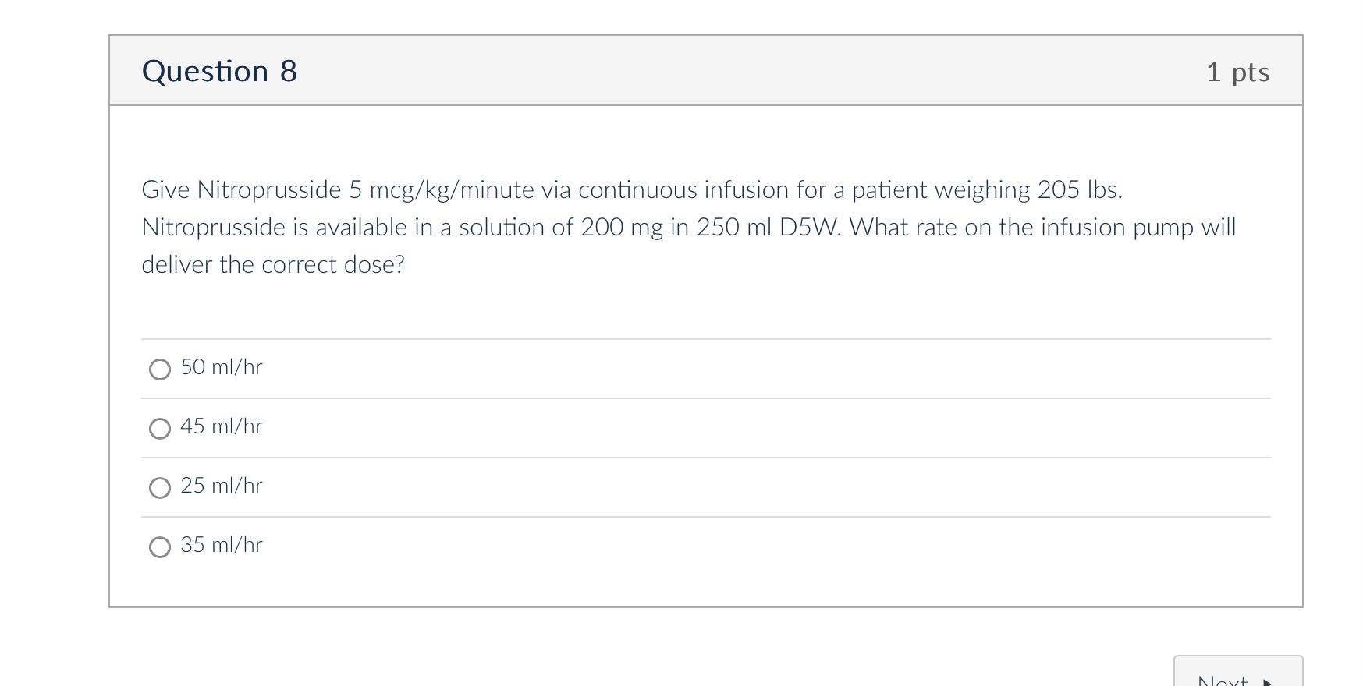Pick the 35 ml/hr radio option
1363x686 pixels.
click(x=160, y=546)
